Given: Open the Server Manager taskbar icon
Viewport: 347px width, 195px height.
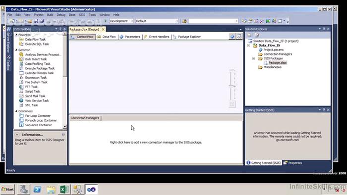Looking at the screenshot, I should click(x=24, y=190).
